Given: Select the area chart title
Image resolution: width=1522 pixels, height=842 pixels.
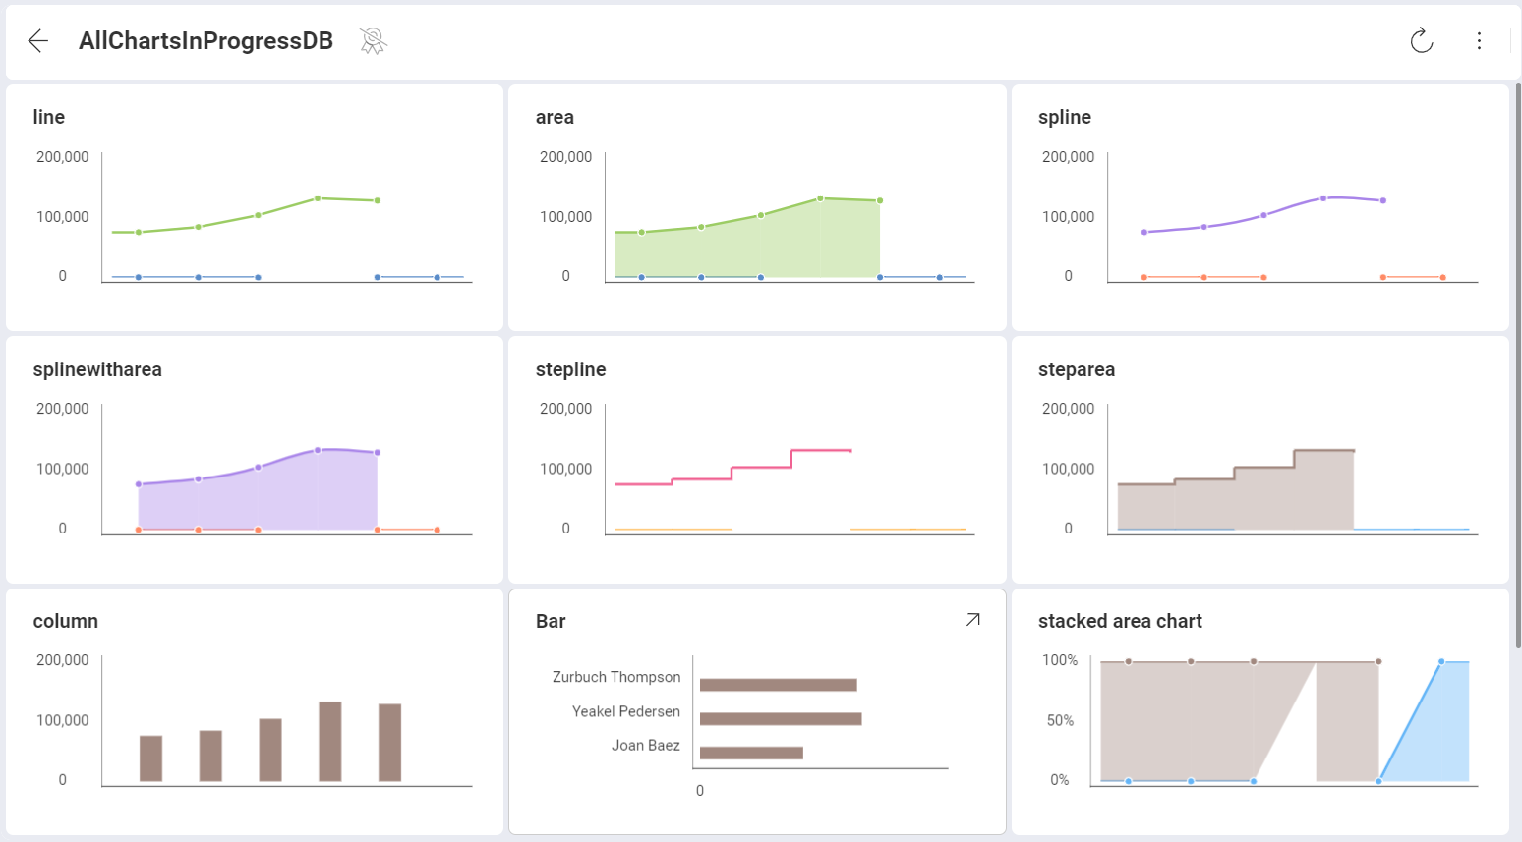Looking at the screenshot, I should [x=555, y=117].
